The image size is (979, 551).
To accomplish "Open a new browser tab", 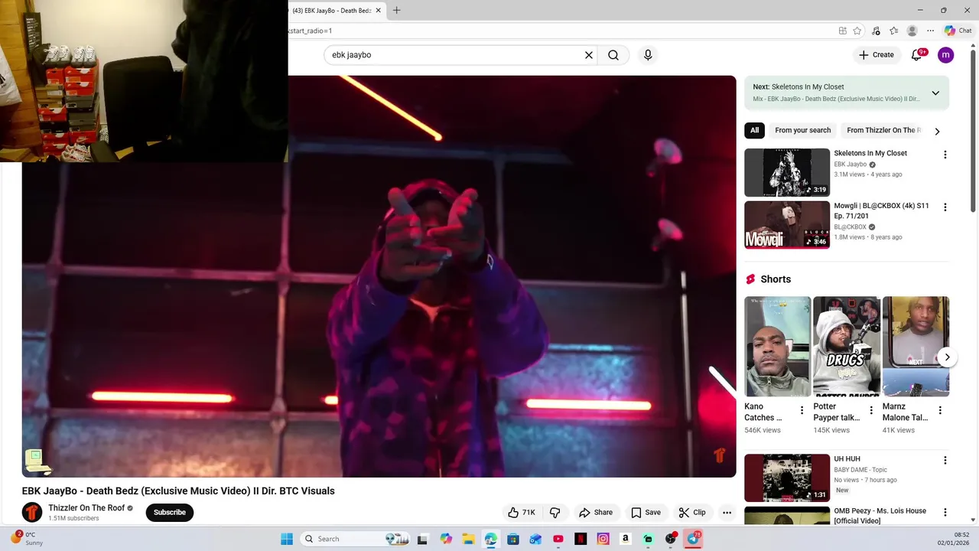I will [x=396, y=11].
